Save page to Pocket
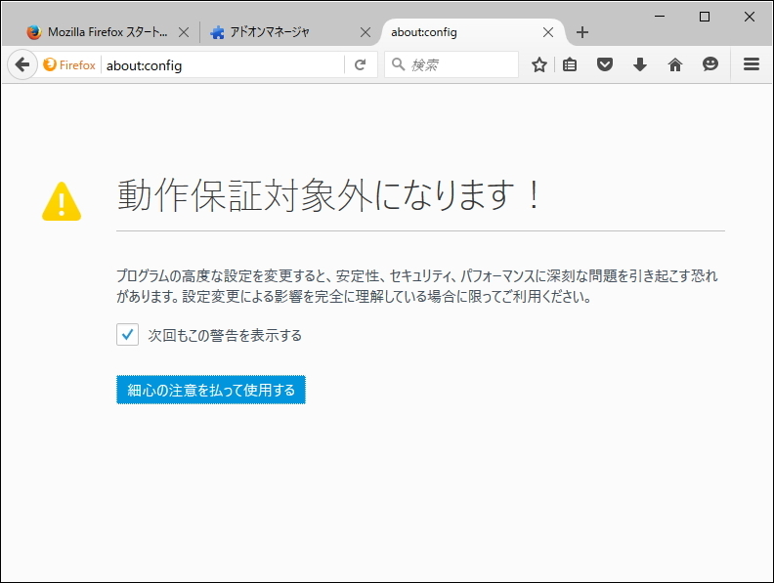The image size is (774, 583). [x=605, y=64]
